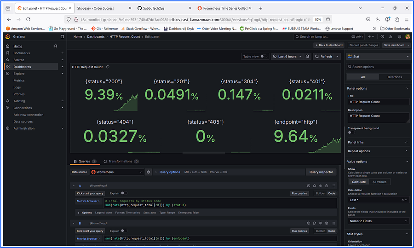414x248 pixels.
Task: Open the Prometheus data source dropdown
Action: click(117, 172)
